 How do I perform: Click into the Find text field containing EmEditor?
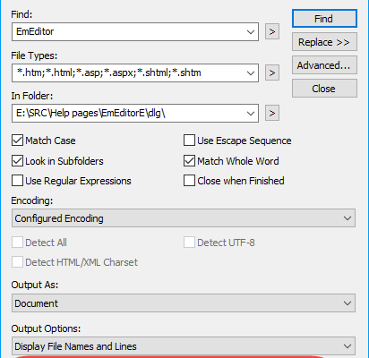pos(128,31)
